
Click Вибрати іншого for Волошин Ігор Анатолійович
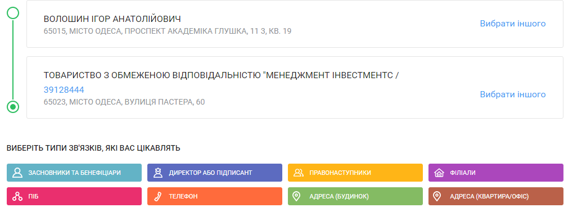[x=513, y=24]
